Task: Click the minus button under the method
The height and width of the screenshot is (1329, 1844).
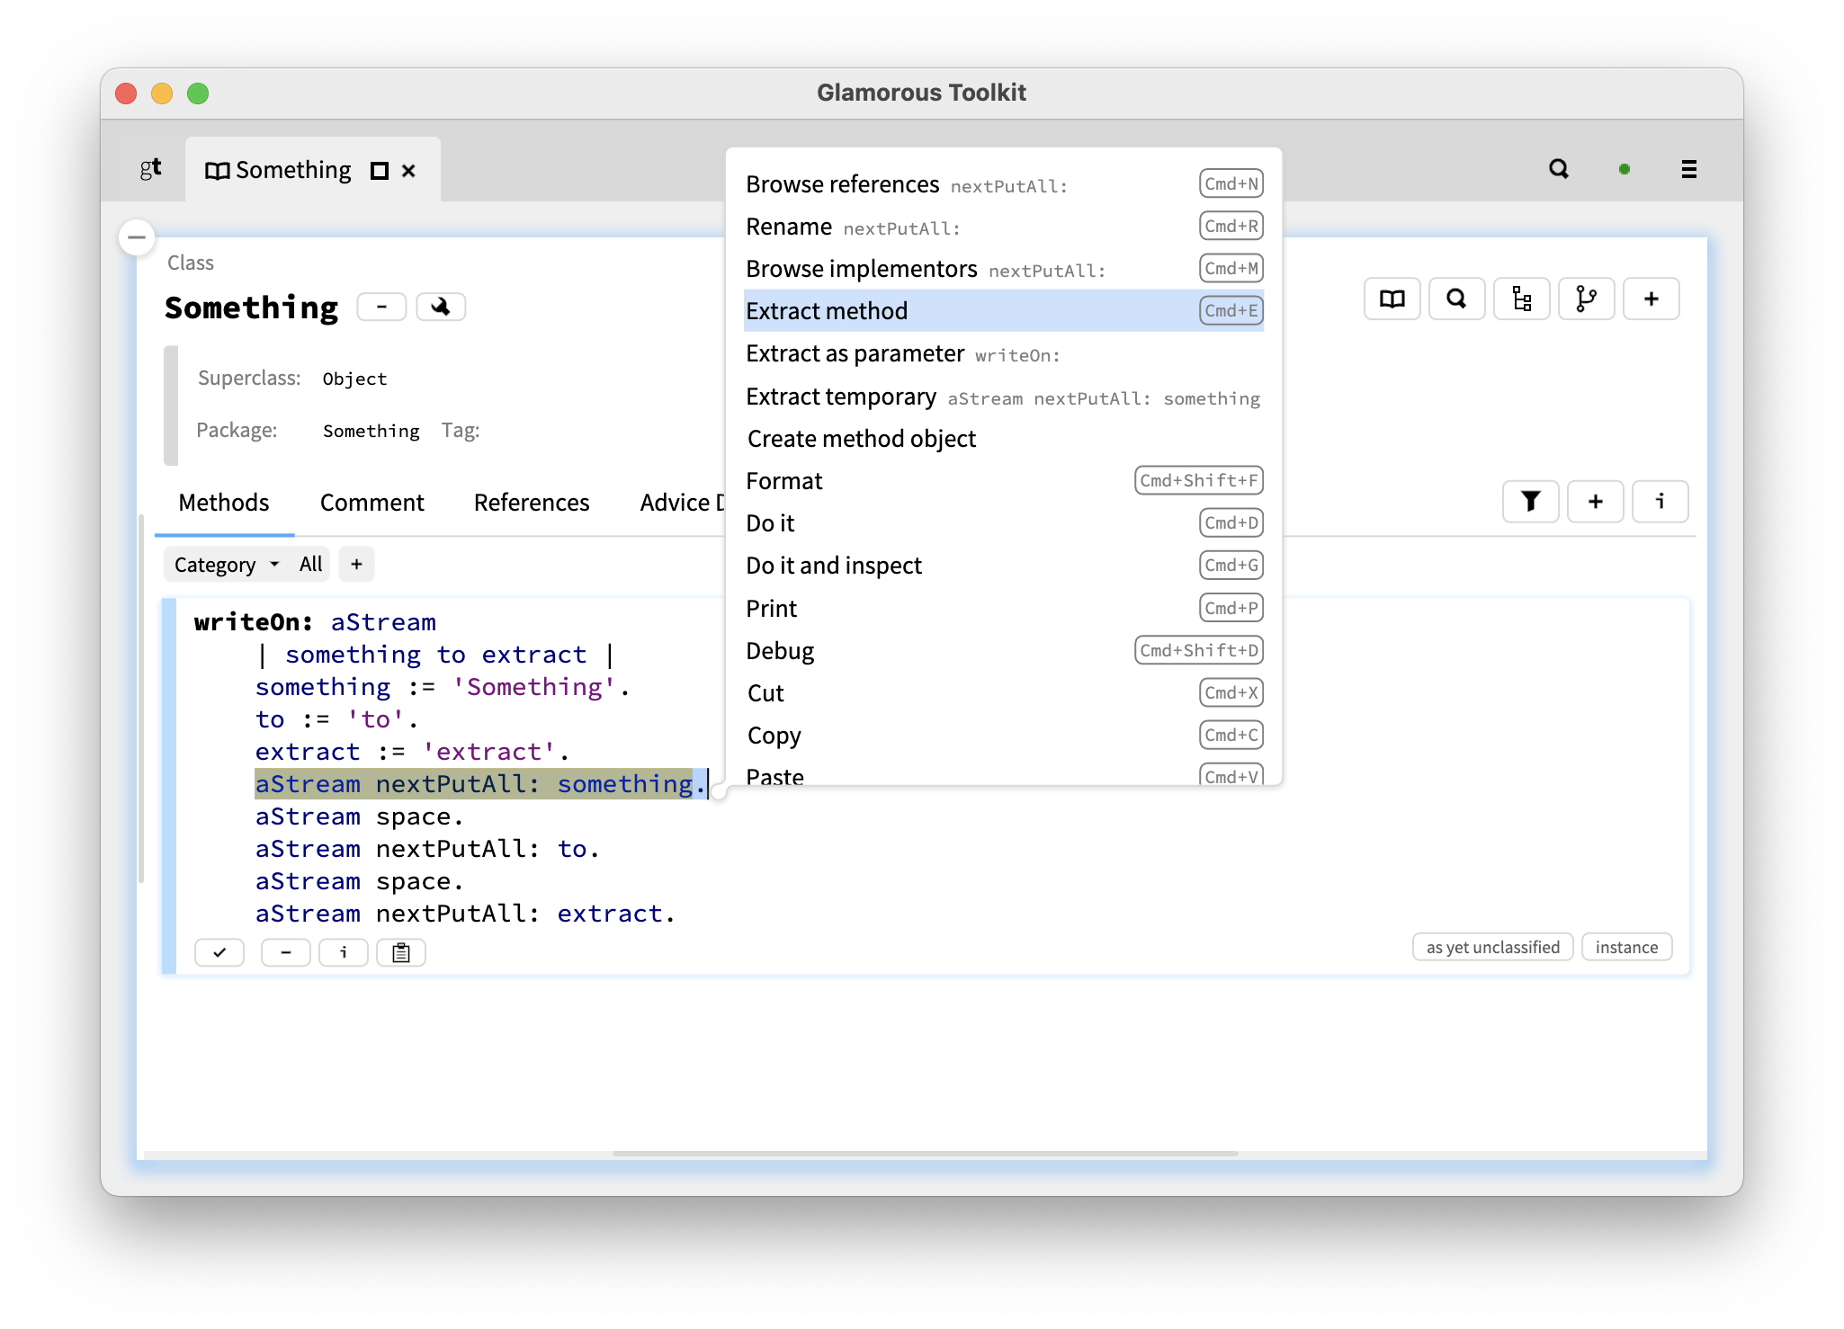Action: (286, 952)
